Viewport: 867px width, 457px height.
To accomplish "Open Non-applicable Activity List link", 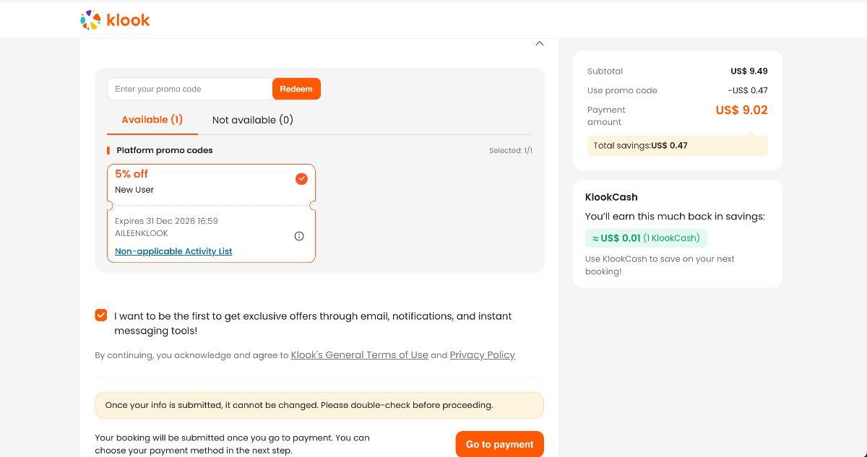I will click(x=173, y=251).
